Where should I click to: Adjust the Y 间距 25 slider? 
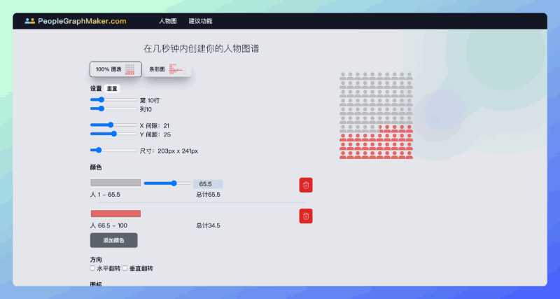[113, 134]
